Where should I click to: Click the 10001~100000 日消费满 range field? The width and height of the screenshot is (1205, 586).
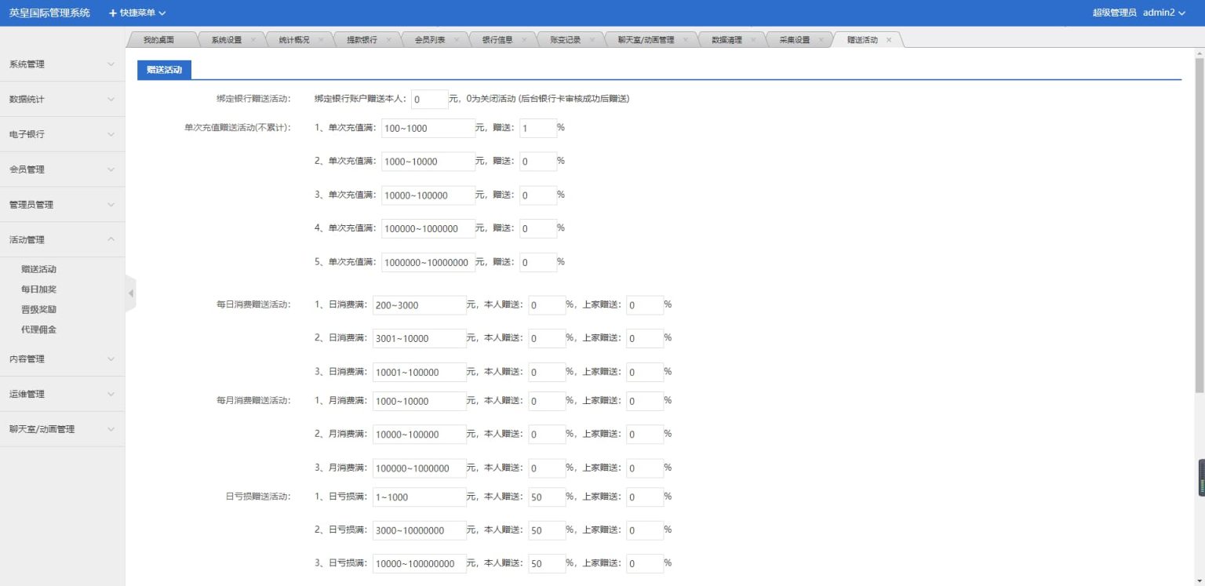click(420, 373)
